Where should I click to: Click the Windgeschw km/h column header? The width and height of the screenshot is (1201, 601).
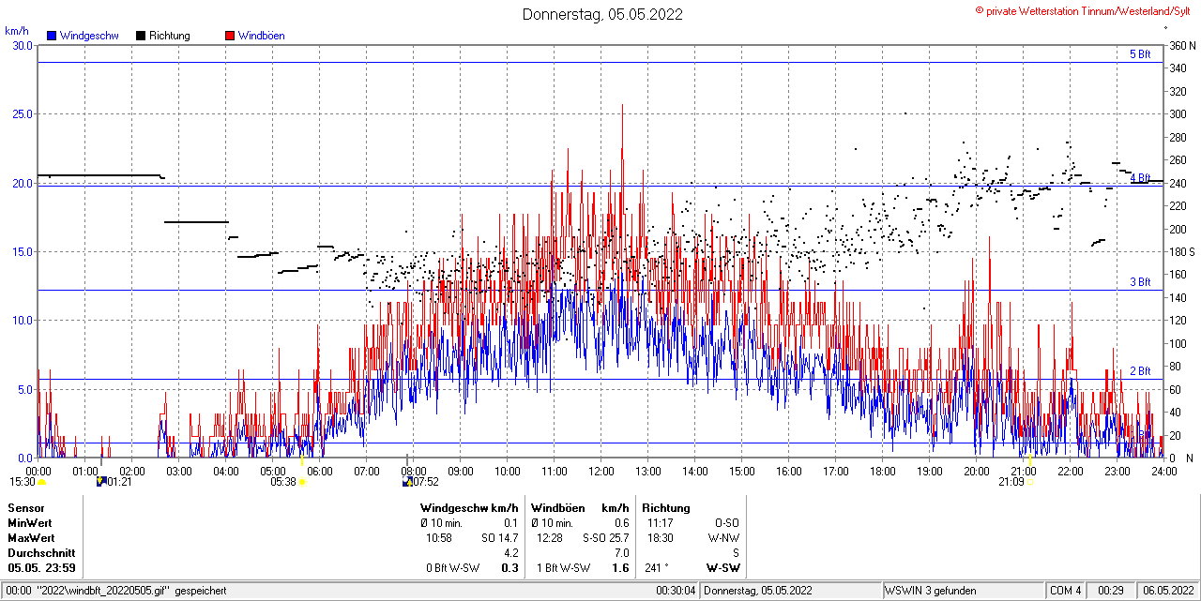[469, 507]
